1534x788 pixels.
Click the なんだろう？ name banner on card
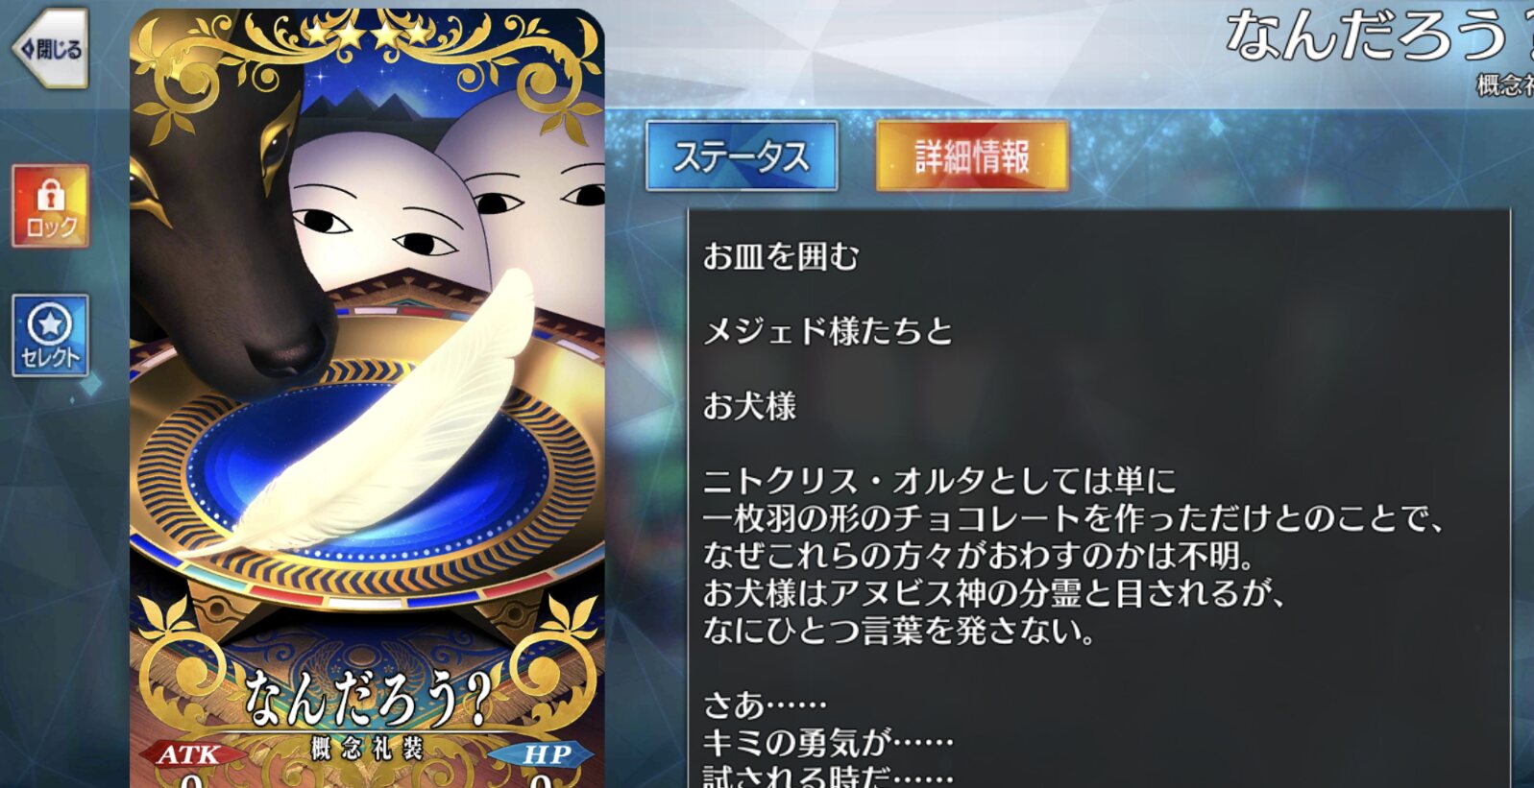367,697
